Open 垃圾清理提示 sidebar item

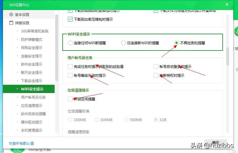[x=32, y=106]
